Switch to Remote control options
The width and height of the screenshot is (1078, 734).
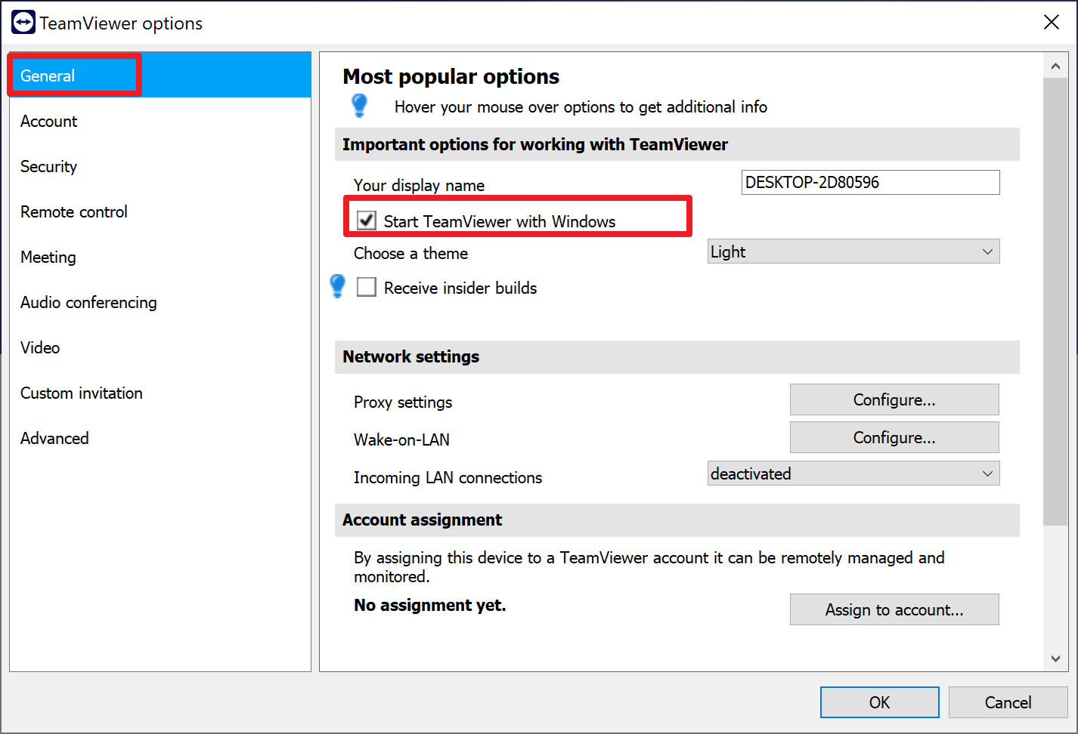coord(160,211)
